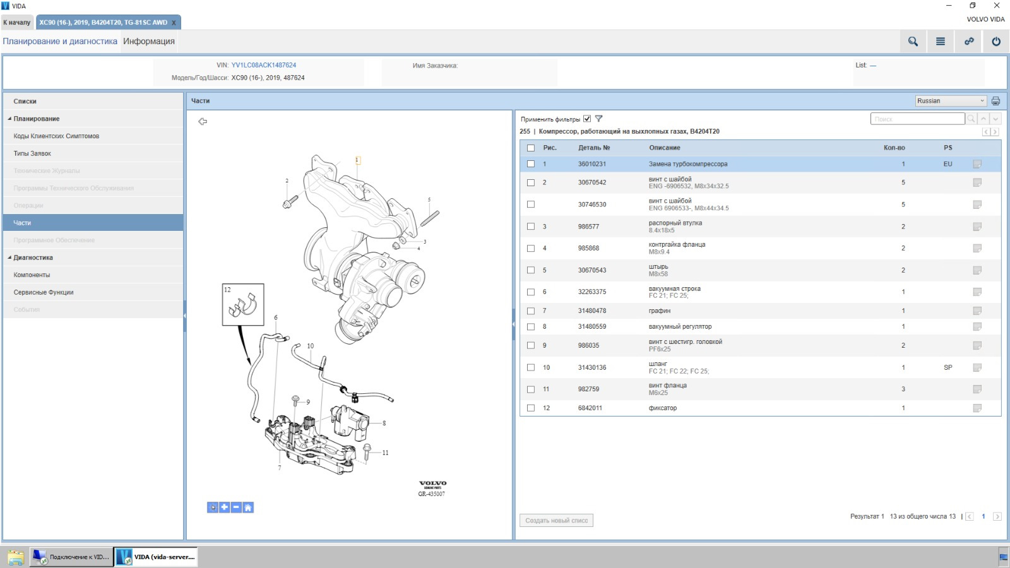Click the power/logout icon
This screenshot has height=568, width=1010.
coord(996,42)
